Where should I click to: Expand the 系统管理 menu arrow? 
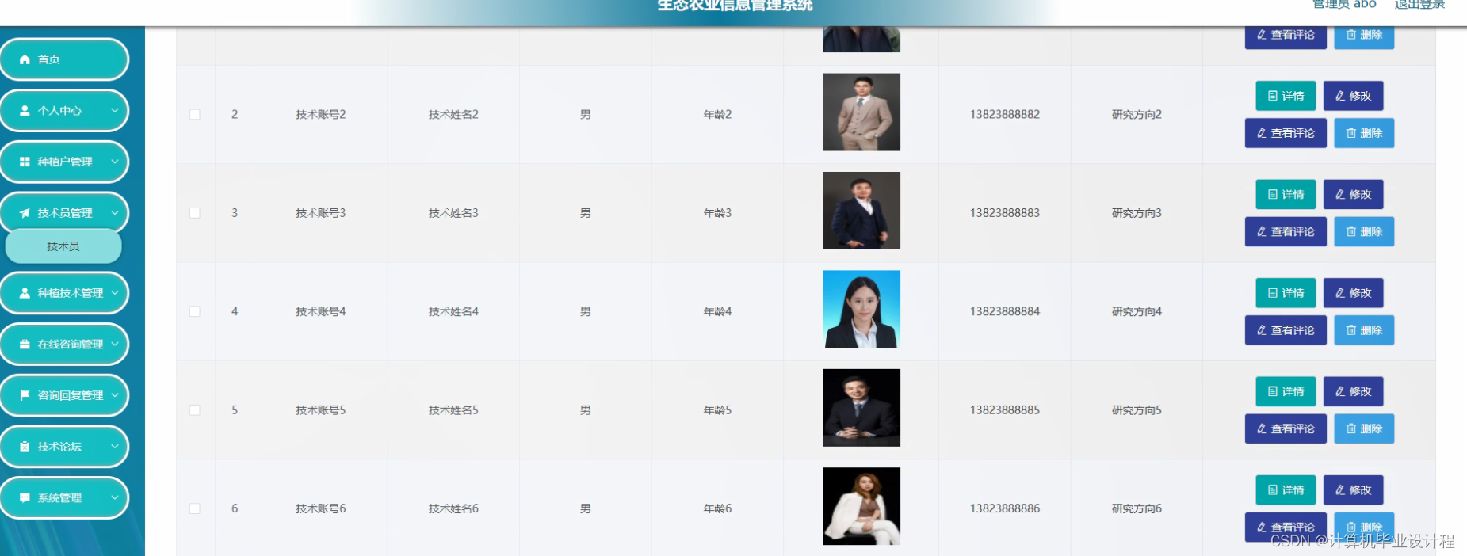pyautogui.click(x=115, y=498)
